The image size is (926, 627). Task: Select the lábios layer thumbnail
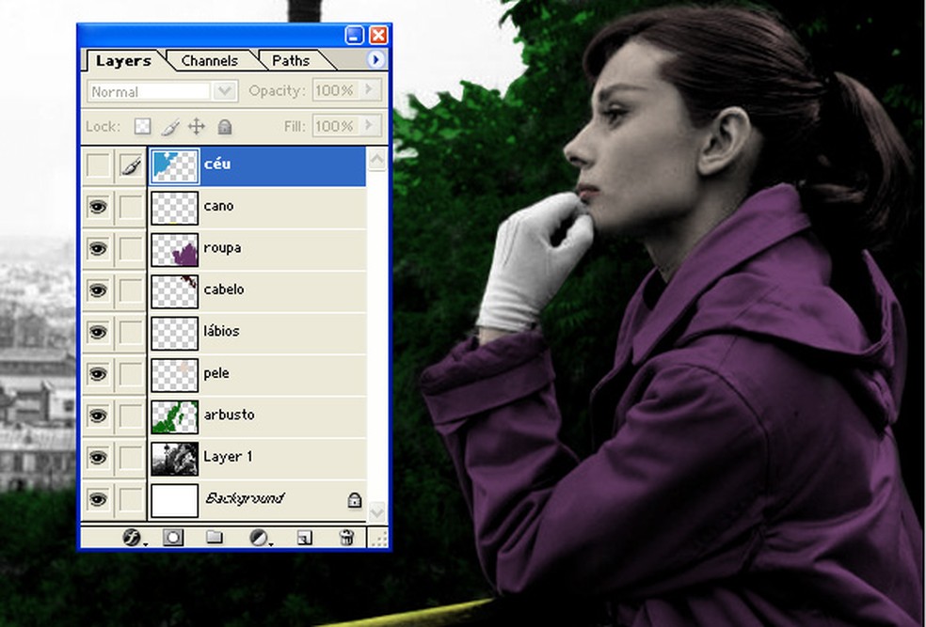174,334
